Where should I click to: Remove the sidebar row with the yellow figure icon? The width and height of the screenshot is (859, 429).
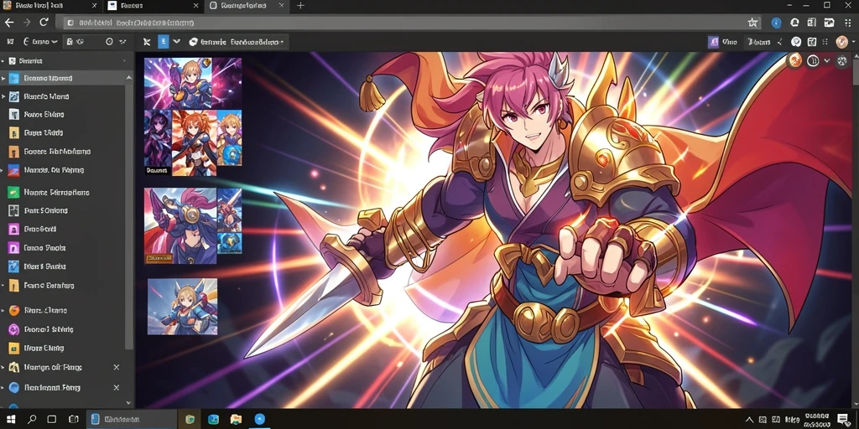tap(116, 367)
